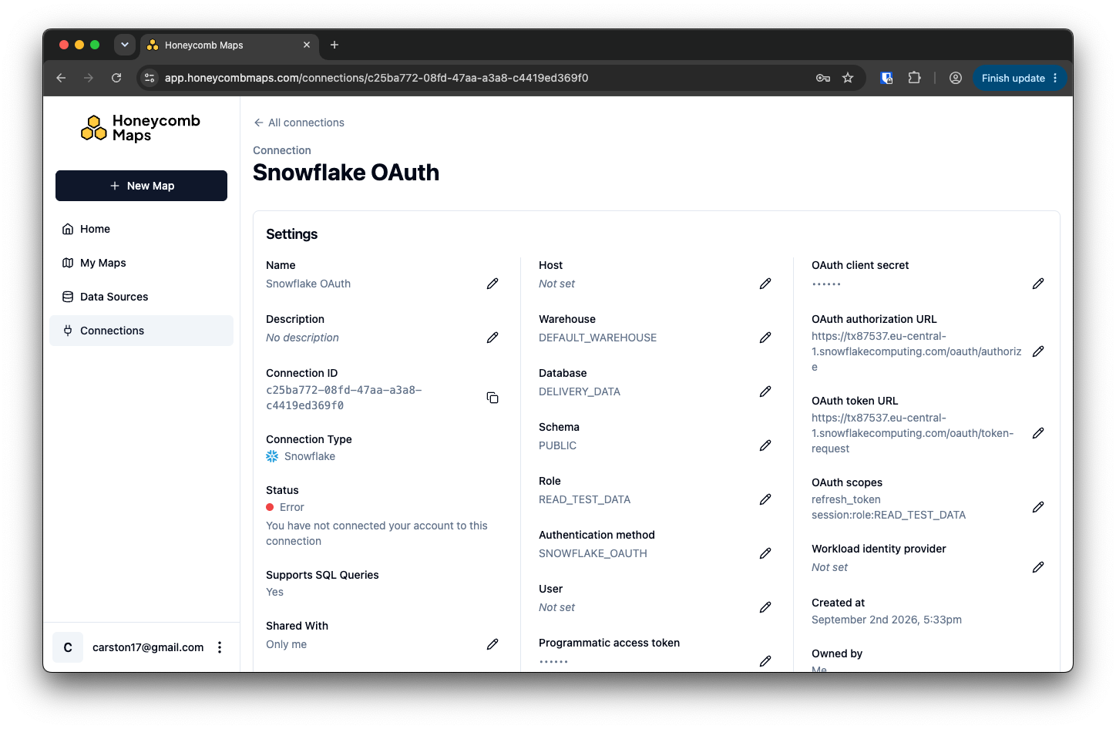Click the SNOWFLAKE_OAUTH value
This screenshot has width=1116, height=729.
pyautogui.click(x=593, y=553)
